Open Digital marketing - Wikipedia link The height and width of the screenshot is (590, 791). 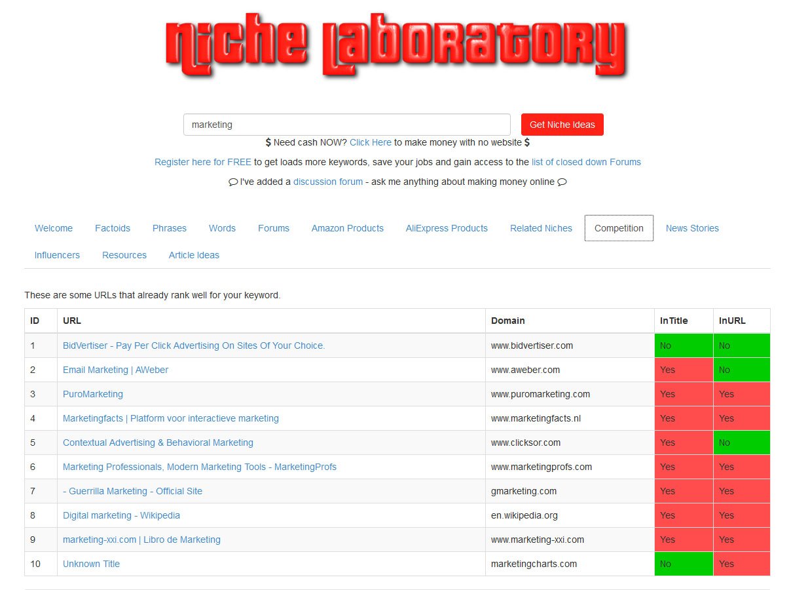click(121, 515)
